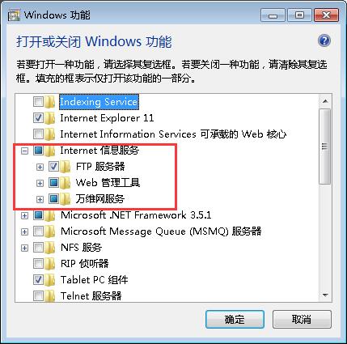Enable the Indexing Service checkbox
Image resolution: width=347 pixels, height=344 pixels.
coord(38,102)
